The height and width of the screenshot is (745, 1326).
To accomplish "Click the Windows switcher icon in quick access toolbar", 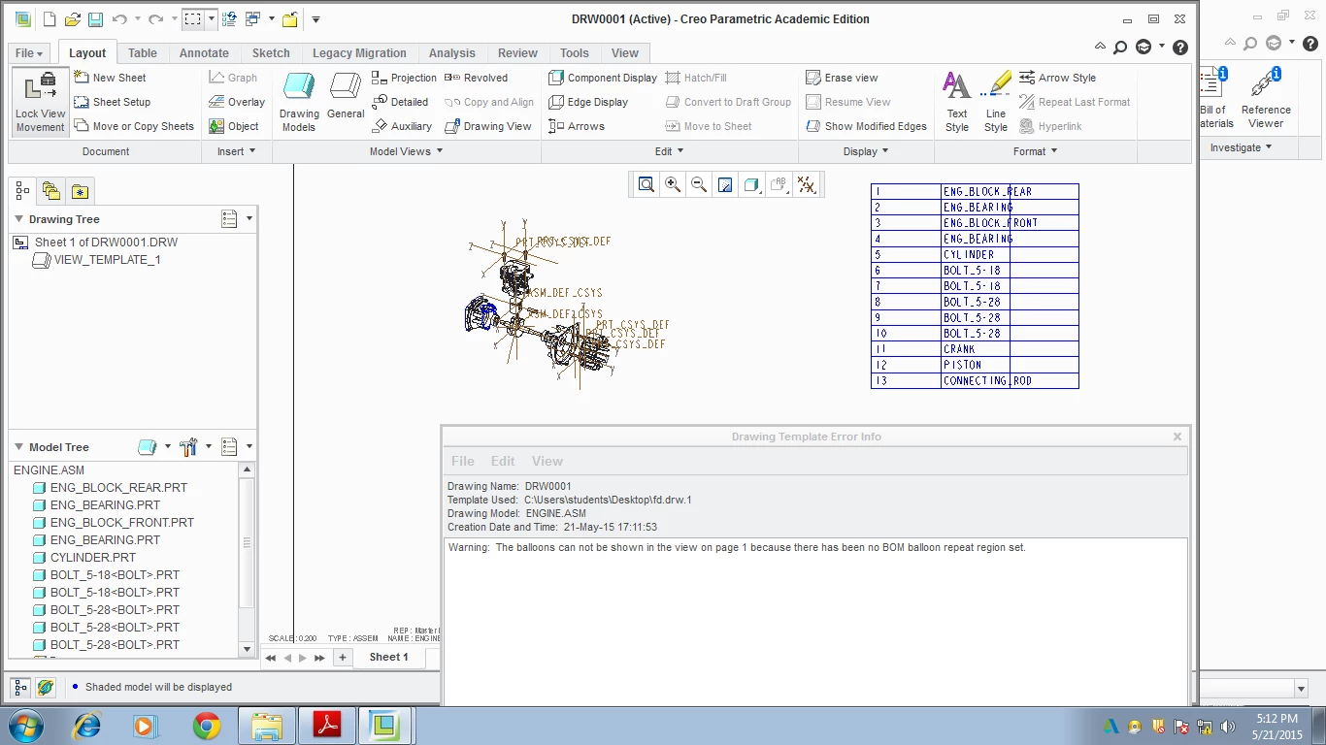I will pos(252,19).
